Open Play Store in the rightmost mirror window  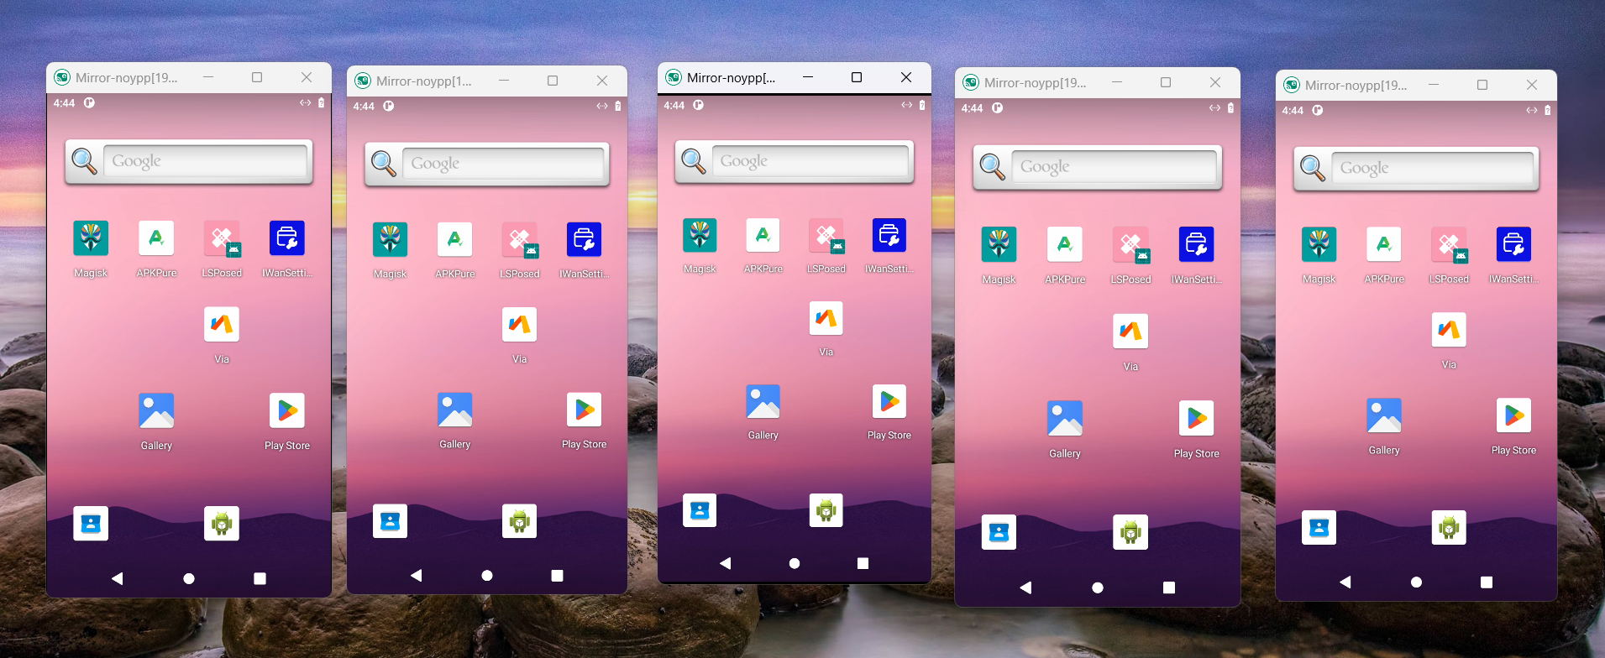(1513, 415)
